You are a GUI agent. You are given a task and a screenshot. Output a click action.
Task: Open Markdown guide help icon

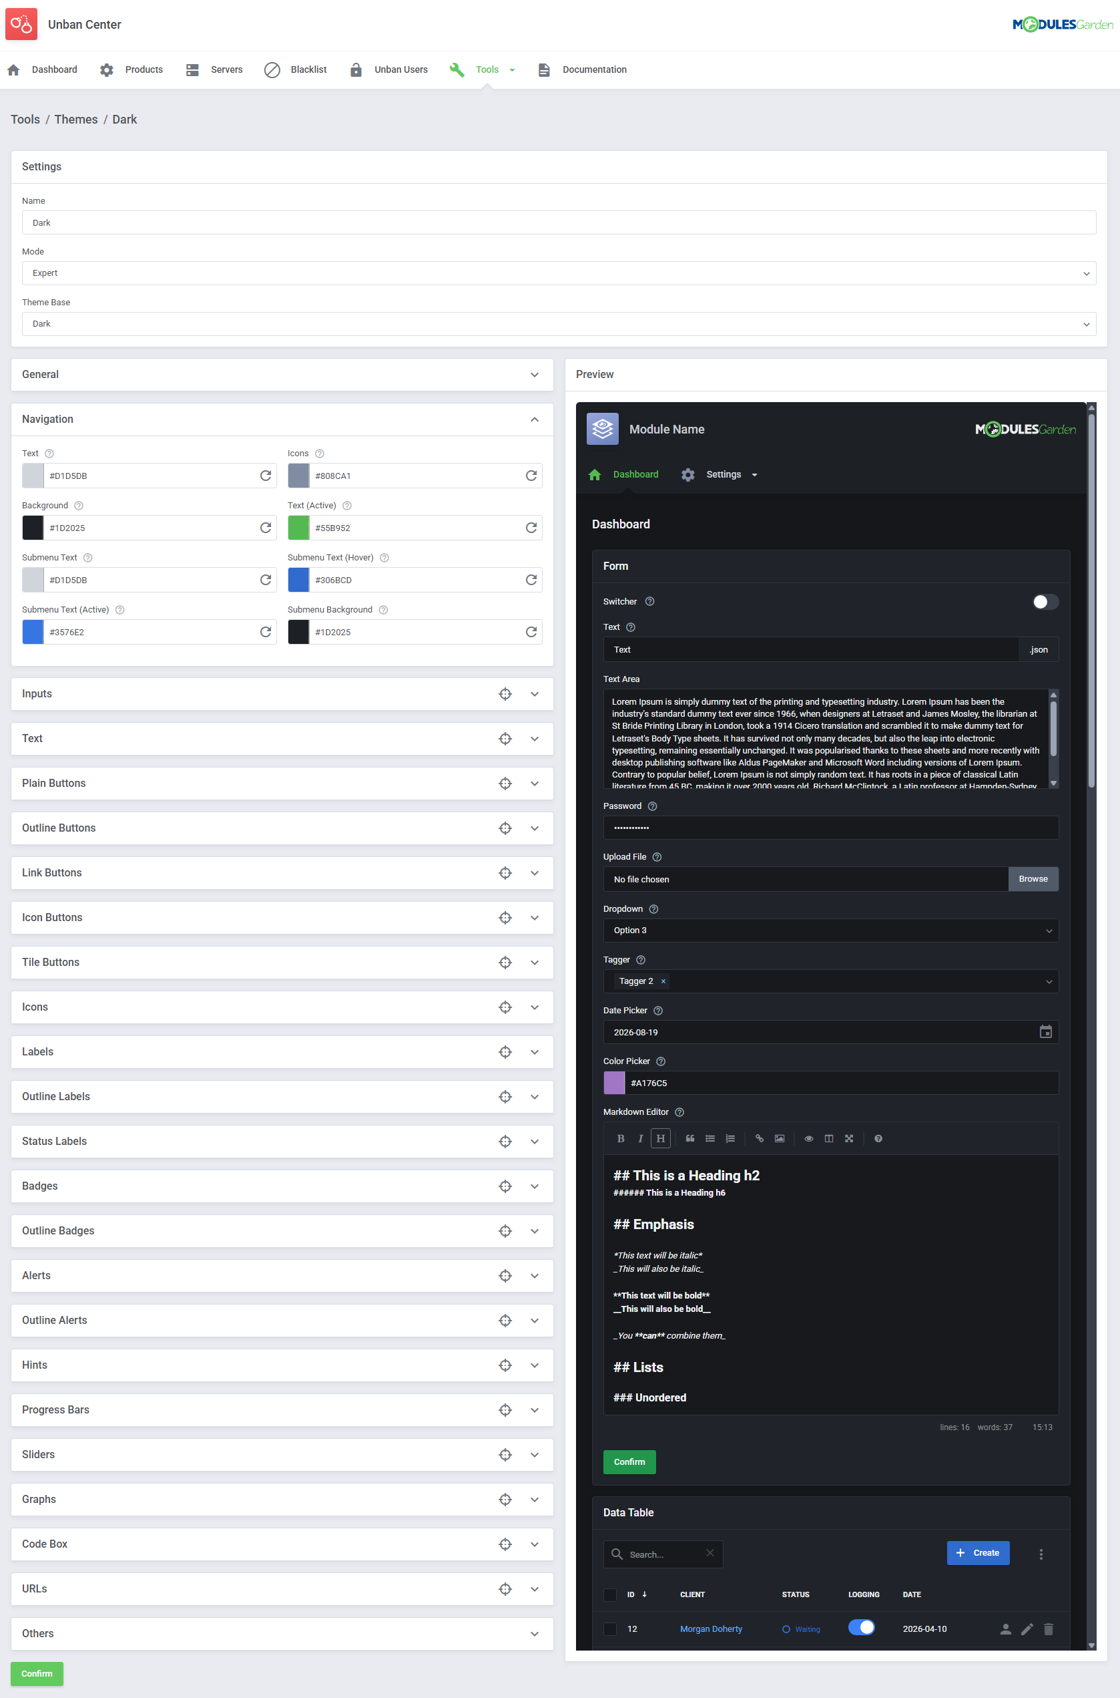pos(878,1138)
